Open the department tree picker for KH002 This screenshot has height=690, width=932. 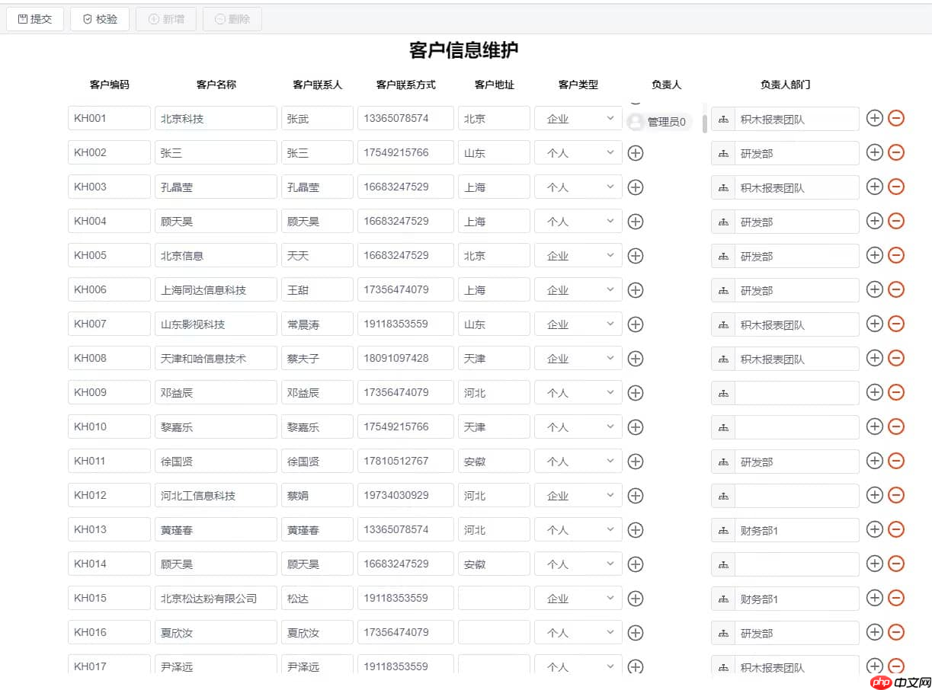click(722, 152)
